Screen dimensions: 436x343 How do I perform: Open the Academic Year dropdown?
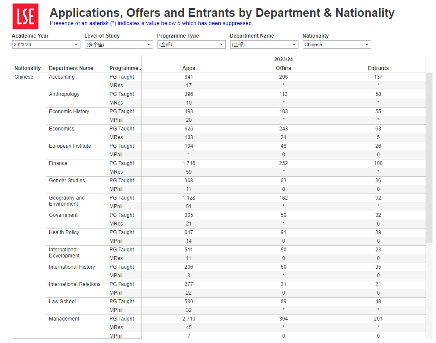click(46, 44)
